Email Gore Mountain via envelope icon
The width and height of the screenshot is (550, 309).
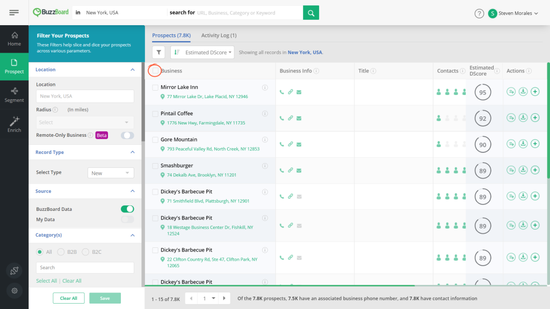(x=299, y=144)
